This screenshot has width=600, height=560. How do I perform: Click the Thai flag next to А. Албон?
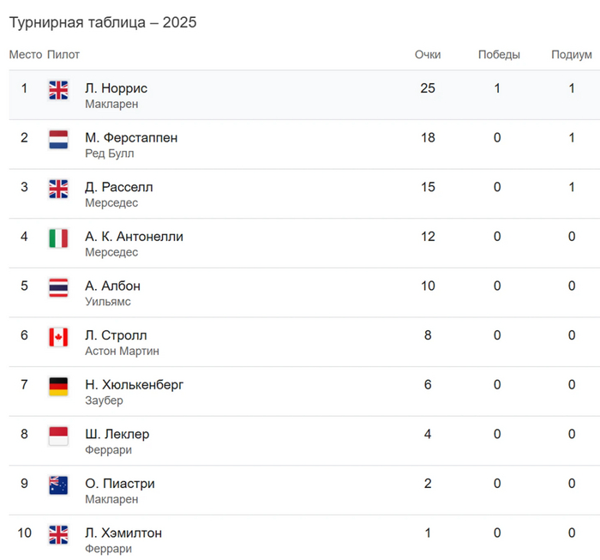coord(58,288)
